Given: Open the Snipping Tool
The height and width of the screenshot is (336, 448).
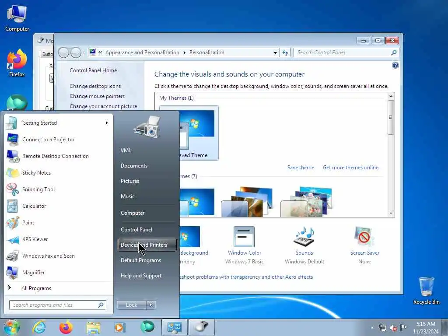Looking at the screenshot, I should (x=59, y=189).
